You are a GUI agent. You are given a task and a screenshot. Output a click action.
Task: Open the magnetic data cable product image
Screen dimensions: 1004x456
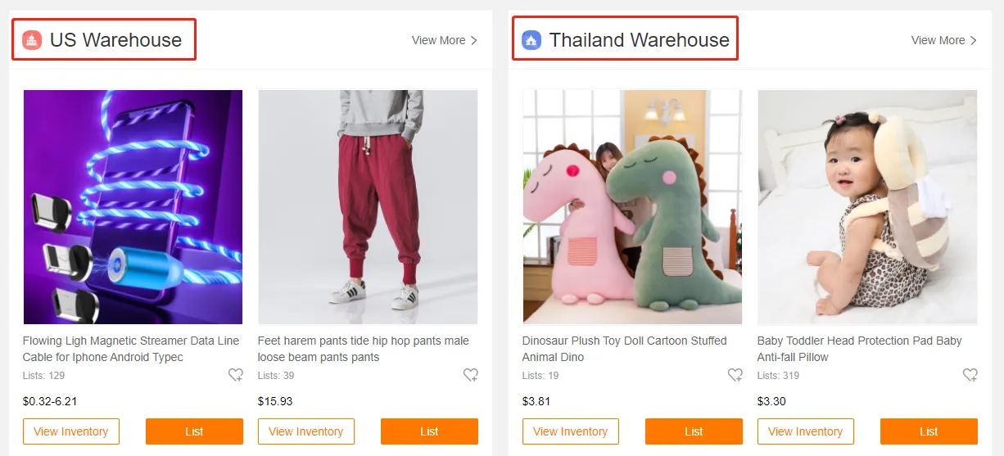click(x=133, y=207)
